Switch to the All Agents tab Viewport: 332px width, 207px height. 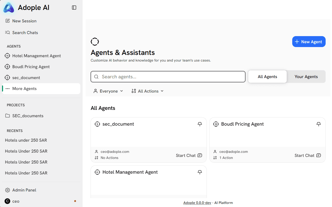pos(267,77)
